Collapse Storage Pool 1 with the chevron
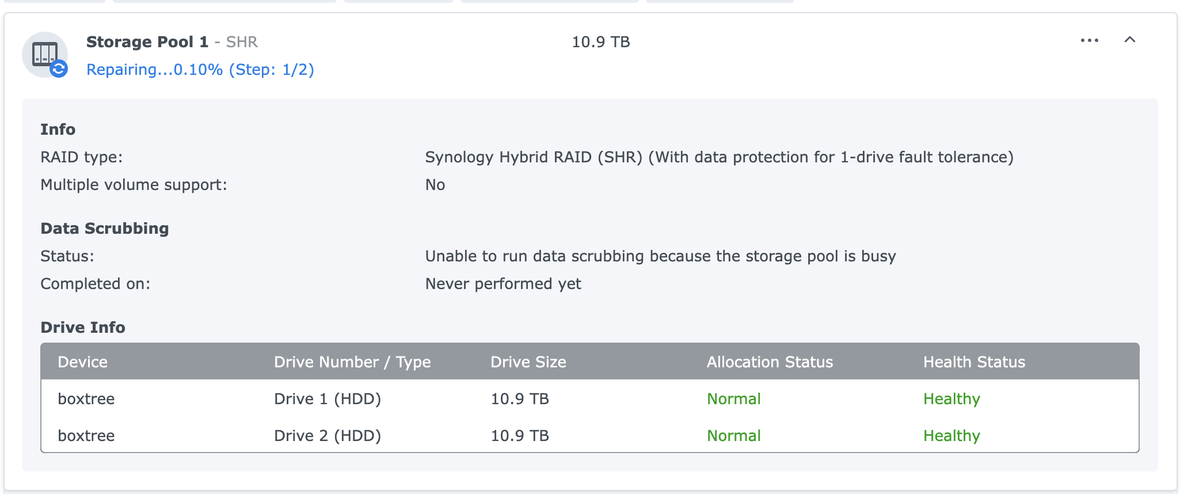The image size is (1180, 494). 1130,40
